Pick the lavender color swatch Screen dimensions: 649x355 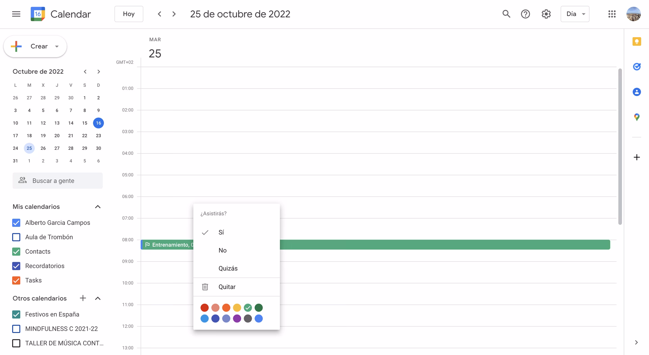tap(226, 318)
